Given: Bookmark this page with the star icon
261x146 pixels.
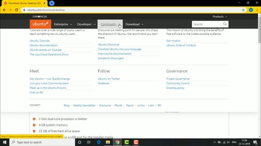Looking at the screenshot, I should click(243, 10).
